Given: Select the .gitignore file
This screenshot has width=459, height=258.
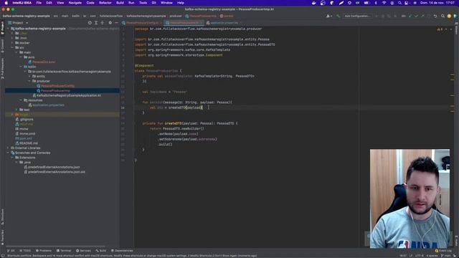Looking at the screenshot, I should click(24, 120).
